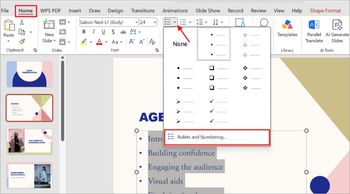Open the Shape Format tab
The image size is (350, 194).
pyautogui.click(x=325, y=10)
